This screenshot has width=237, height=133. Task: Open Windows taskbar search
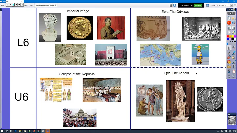(7, 131)
